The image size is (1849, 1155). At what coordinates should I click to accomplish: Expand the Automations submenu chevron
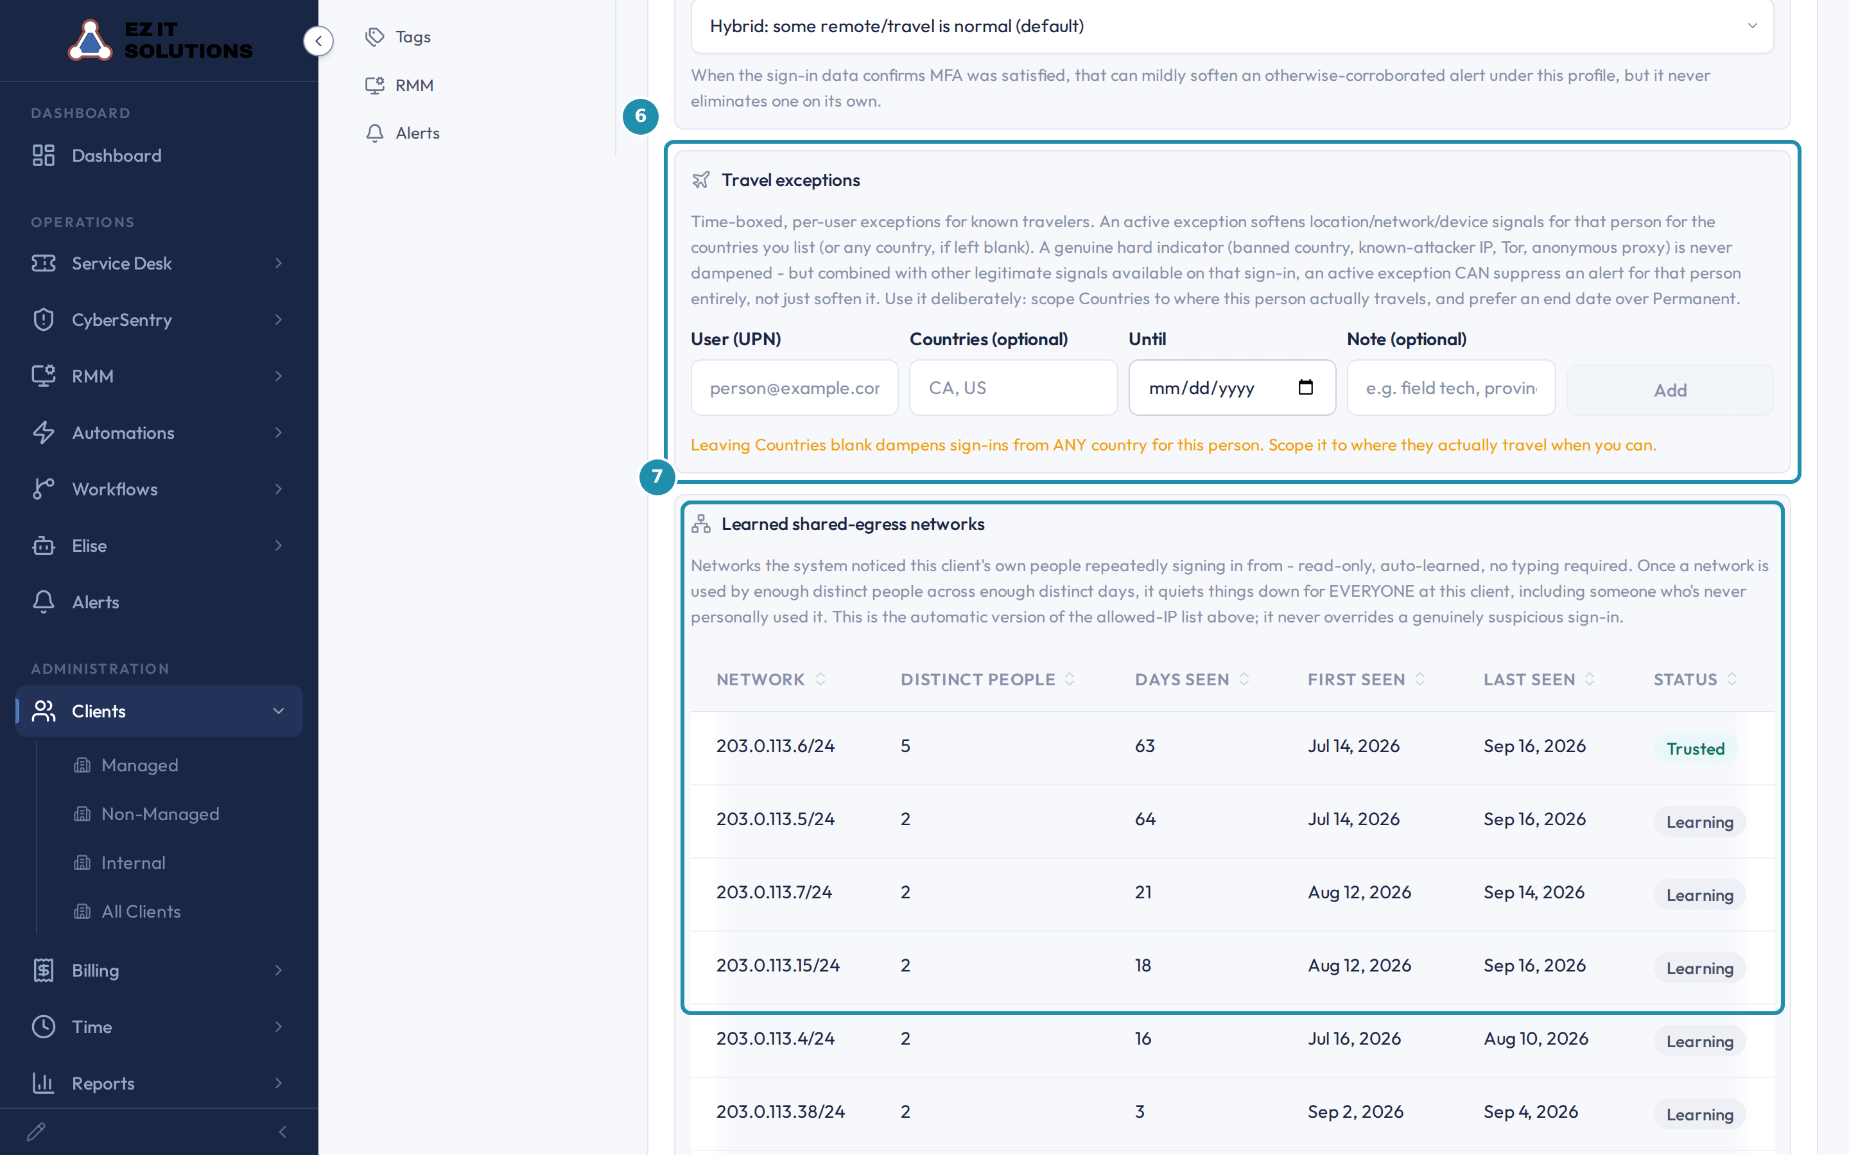[x=279, y=433]
